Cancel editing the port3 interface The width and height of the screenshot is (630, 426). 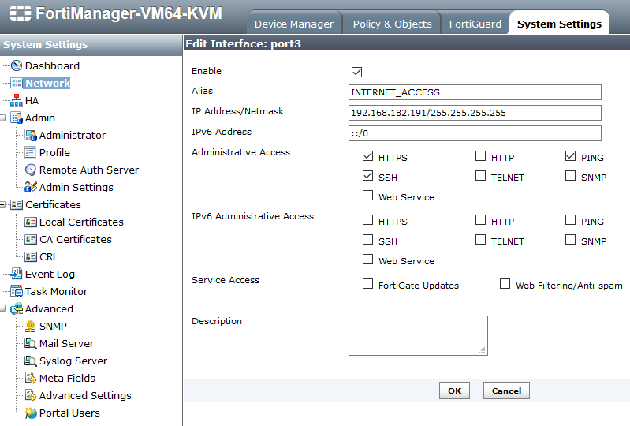coord(506,390)
